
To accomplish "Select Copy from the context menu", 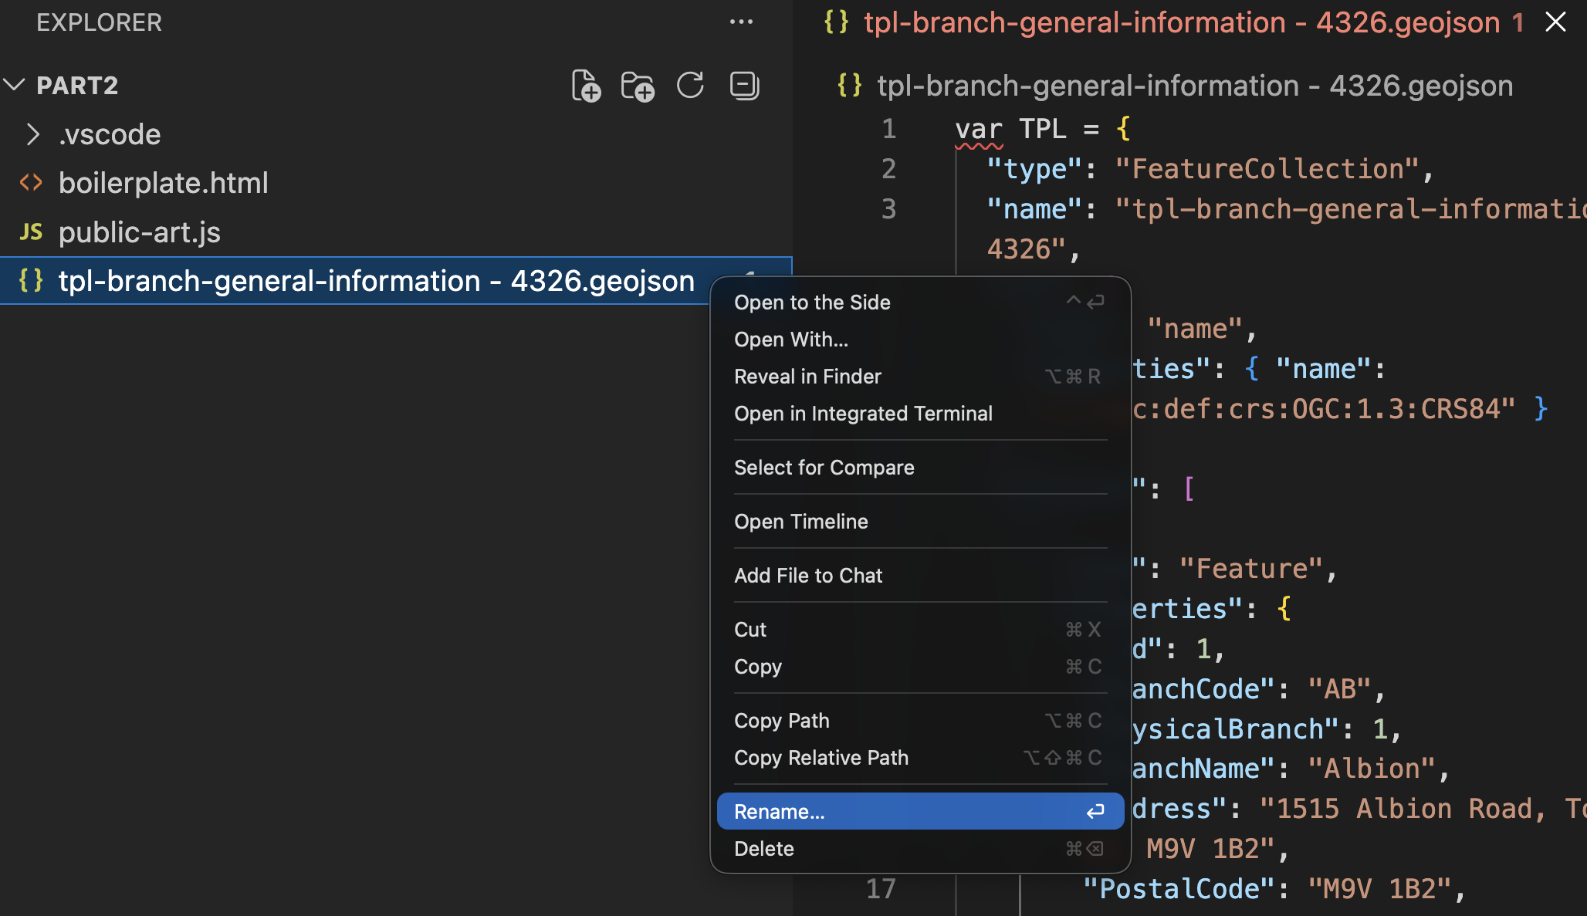I will [920, 667].
